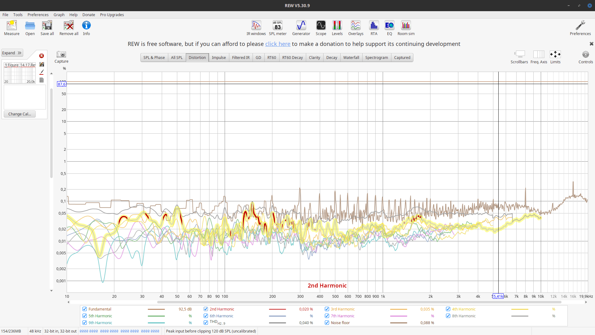Screen dimensions: 595x335
Task: Select the measurement thumbnail graph
Action: point(20,73)
